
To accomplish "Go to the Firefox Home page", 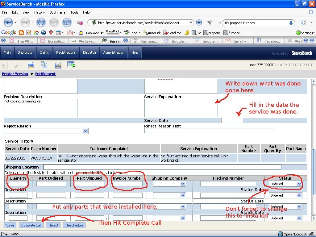I will click(x=67, y=22).
